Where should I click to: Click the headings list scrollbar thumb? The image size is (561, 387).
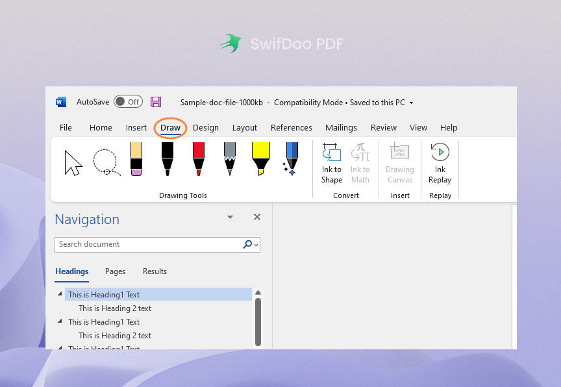pyautogui.click(x=258, y=322)
